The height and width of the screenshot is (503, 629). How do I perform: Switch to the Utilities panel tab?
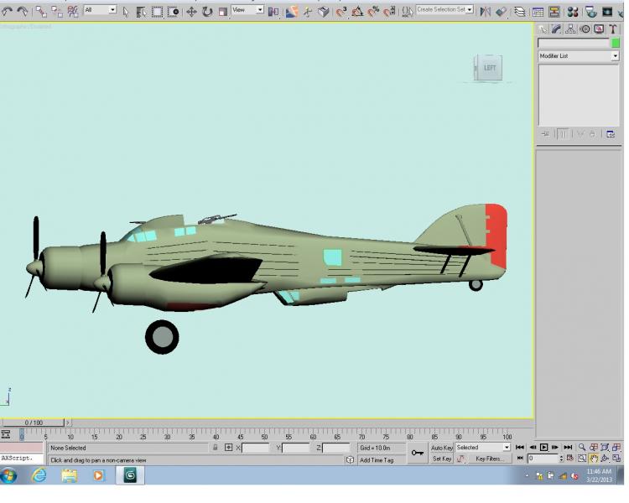tap(612, 29)
